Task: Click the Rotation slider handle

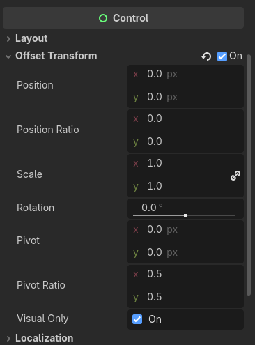Action: coord(185,215)
